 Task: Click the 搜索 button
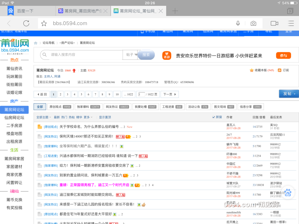tap(146, 55)
